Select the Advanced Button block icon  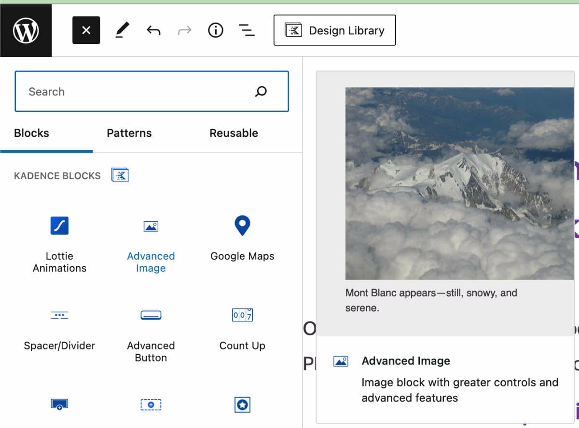pyautogui.click(x=151, y=315)
